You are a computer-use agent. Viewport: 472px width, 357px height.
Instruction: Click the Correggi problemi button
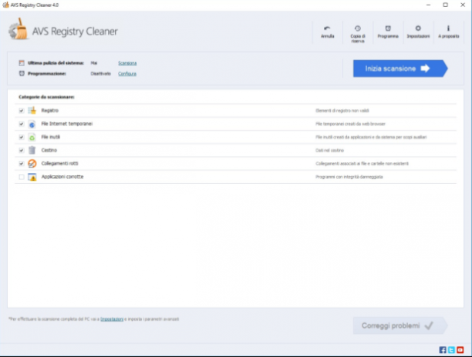(x=400, y=325)
